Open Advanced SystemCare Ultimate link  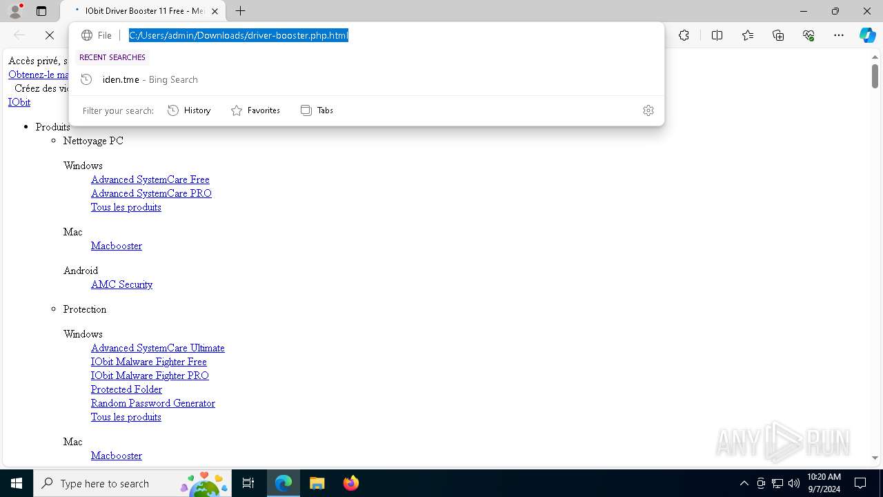[x=158, y=348]
